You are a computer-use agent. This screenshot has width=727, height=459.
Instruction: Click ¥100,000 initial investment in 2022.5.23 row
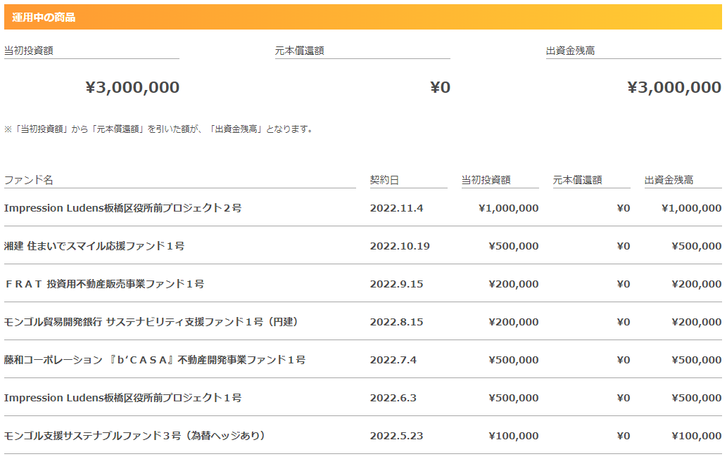(x=514, y=436)
